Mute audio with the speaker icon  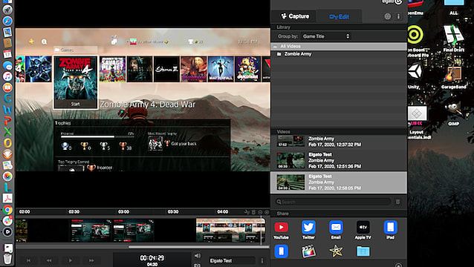[x=197, y=256]
